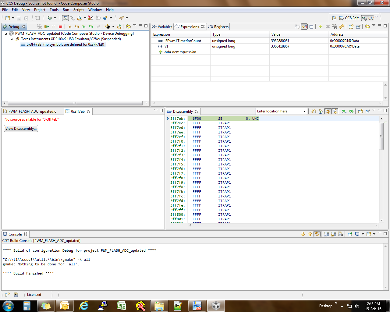Click Step Into in Debug view toolbar
The image size is (390, 312).
tap(69, 27)
